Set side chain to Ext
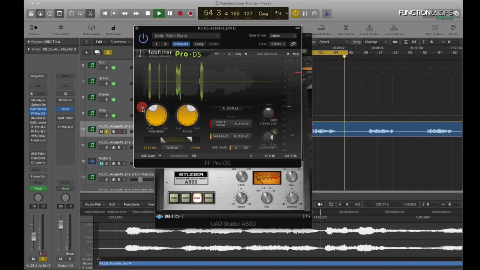Viewport: 480px width, 270px height. (246, 148)
